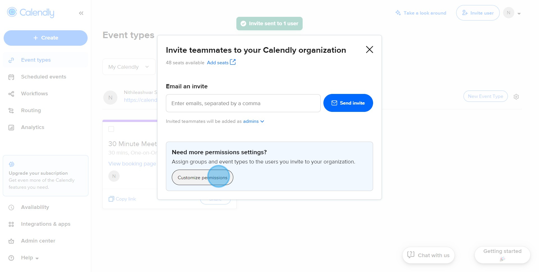Click the Calendly logo
This screenshot has height=272, width=539.
tap(31, 13)
